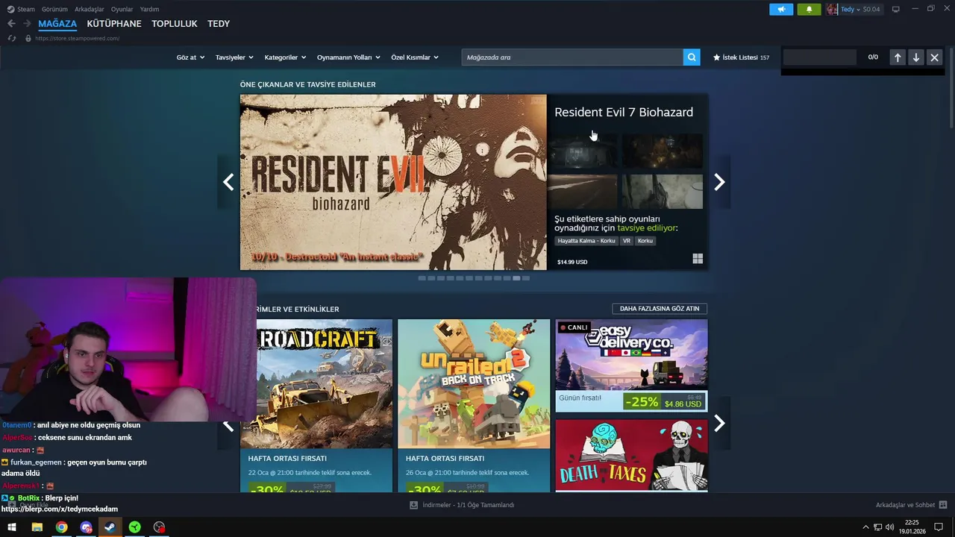Switch to the TOPLULUK tab
The width and height of the screenshot is (955, 537).
pyautogui.click(x=175, y=24)
